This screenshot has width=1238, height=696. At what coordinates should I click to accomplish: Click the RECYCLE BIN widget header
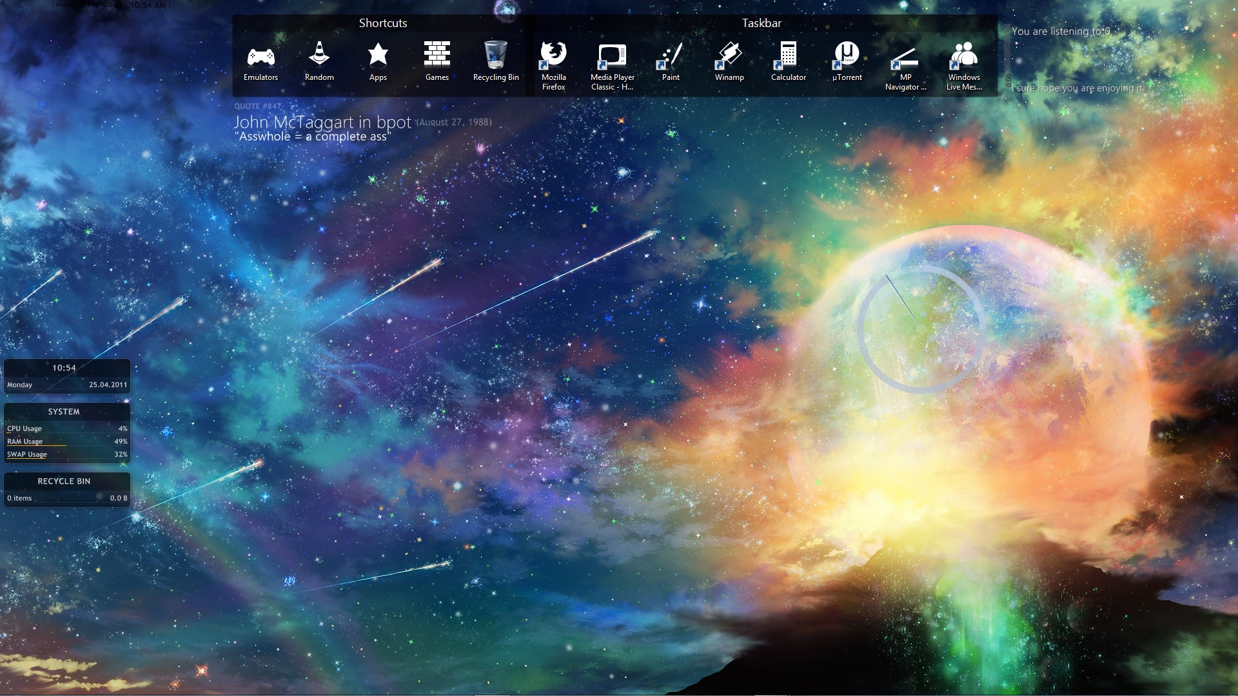click(64, 481)
